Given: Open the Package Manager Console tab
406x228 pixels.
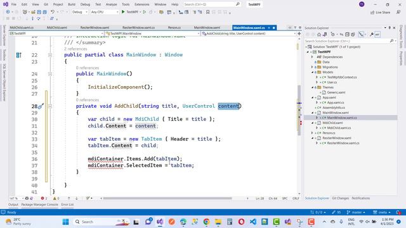Looking at the screenshot, I should point(39,205).
